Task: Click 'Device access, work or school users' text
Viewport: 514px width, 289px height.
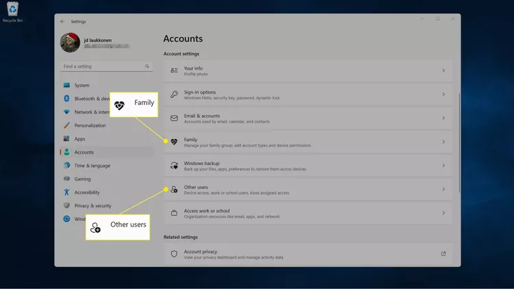Action: (x=236, y=193)
